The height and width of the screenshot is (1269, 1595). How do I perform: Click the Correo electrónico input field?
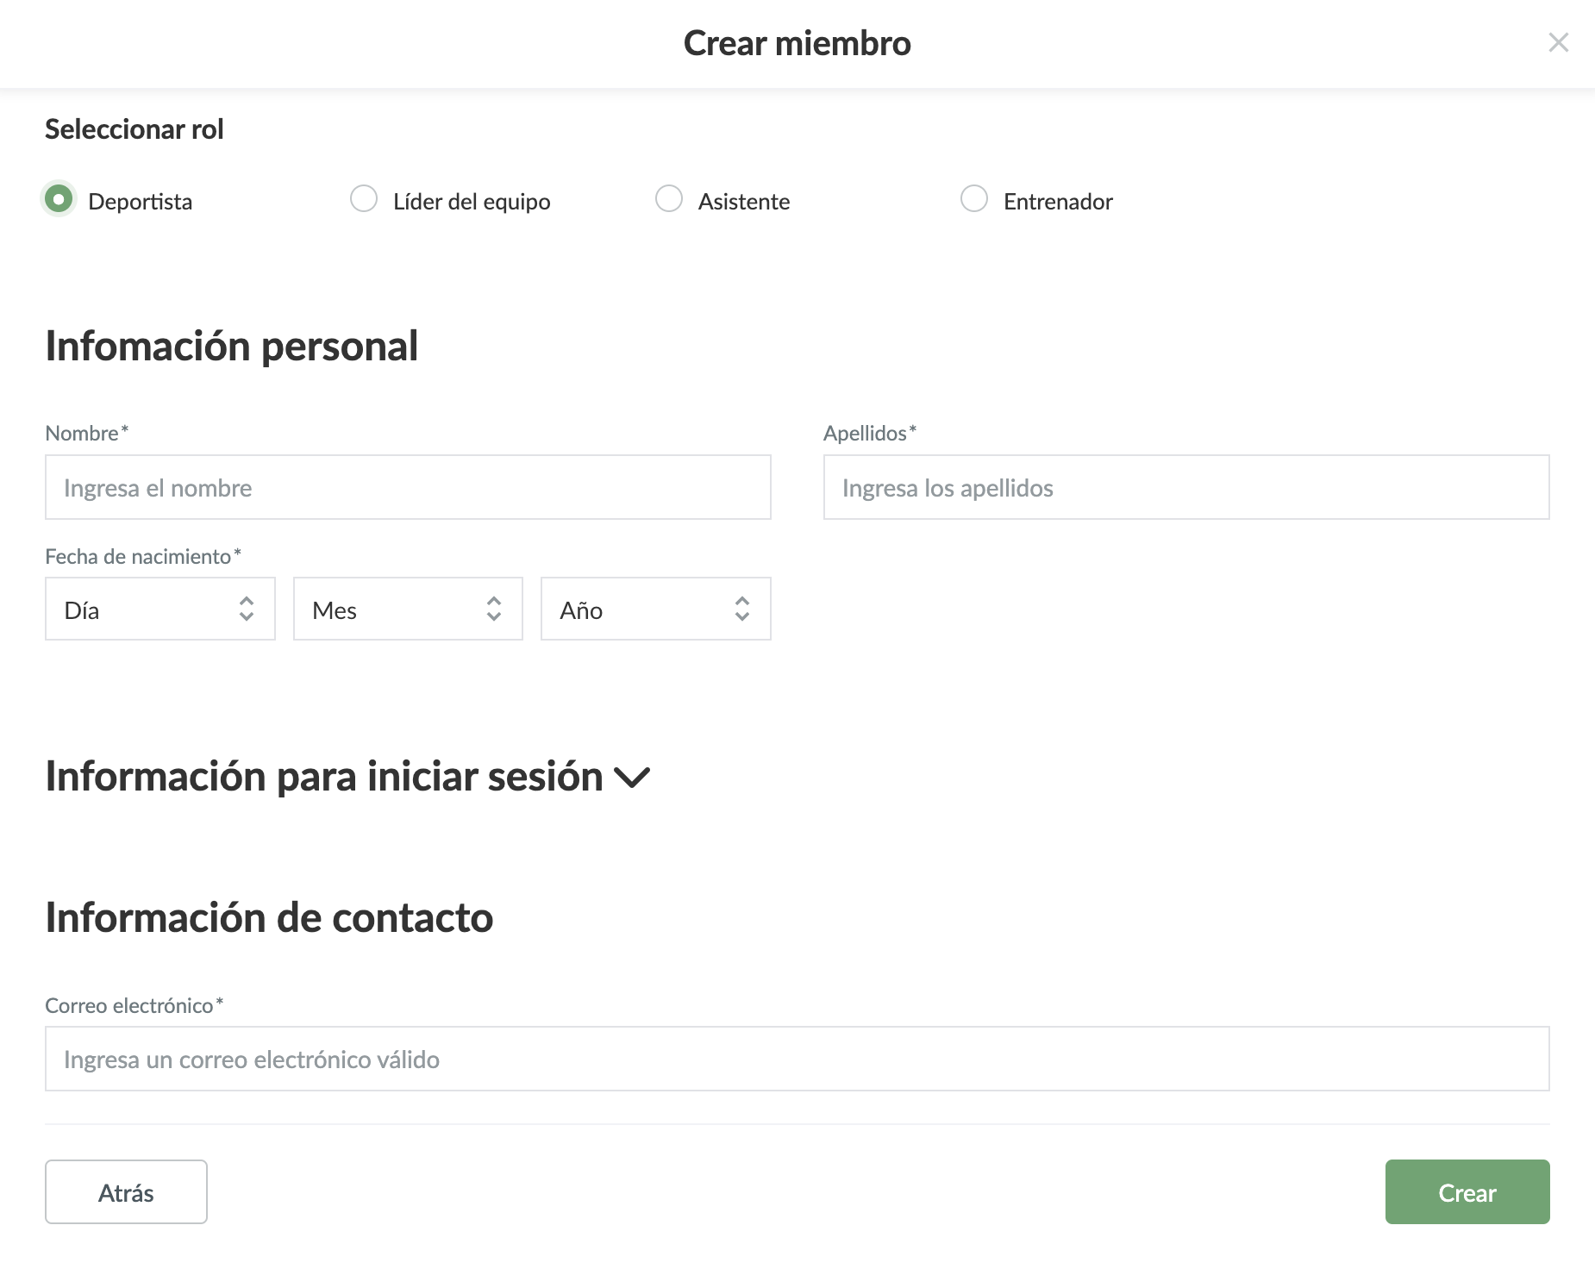pos(797,1059)
